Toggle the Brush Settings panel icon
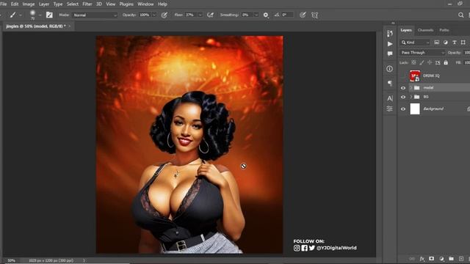Viewport: 470px width, 264px height. click(49, 15)
